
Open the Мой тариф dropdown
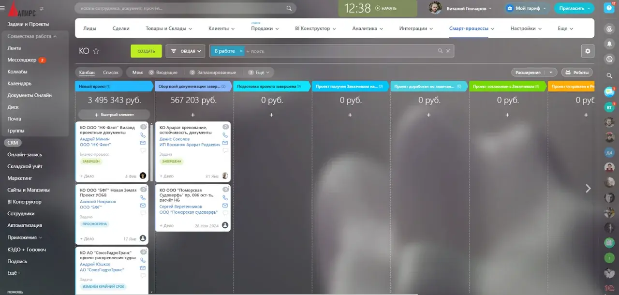click(x=526, y=8)
